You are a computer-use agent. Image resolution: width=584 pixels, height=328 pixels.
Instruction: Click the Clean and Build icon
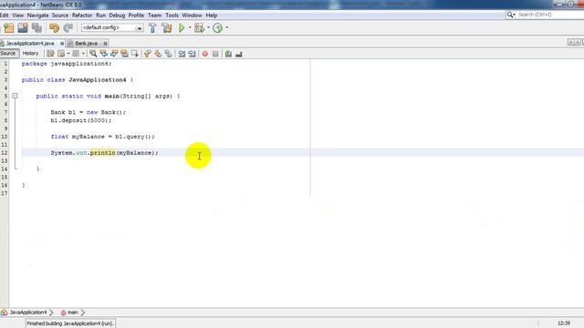coord(167,28)
